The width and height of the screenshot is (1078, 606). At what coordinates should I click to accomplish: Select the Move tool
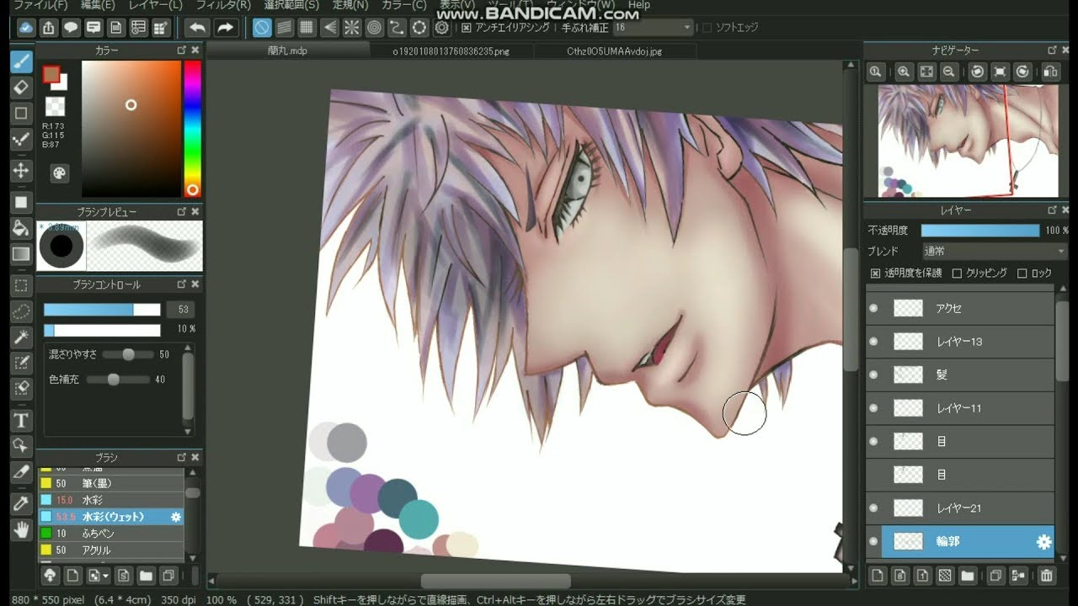tap(22, 171)
